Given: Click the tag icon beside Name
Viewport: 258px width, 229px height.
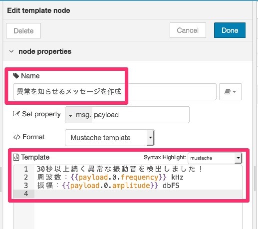Looking at the screenshot, I should pos(16,76).
